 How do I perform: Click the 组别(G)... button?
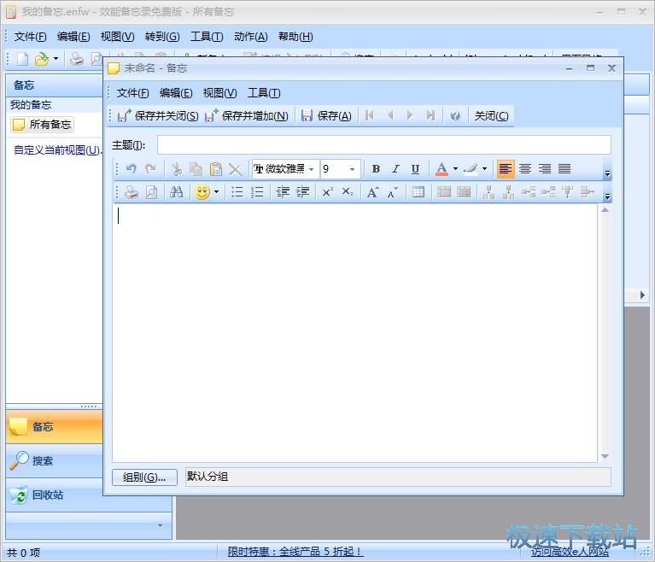[144, 477]
